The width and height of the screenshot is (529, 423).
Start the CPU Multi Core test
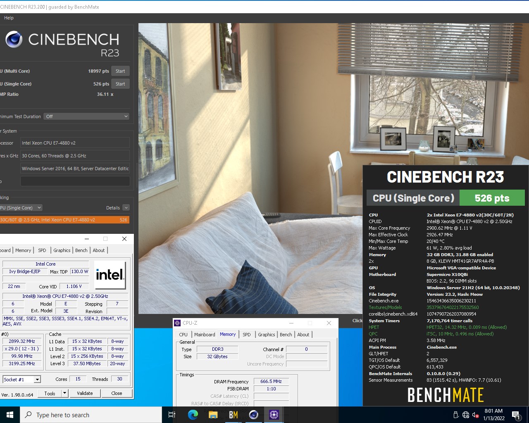tap(120, 71)
